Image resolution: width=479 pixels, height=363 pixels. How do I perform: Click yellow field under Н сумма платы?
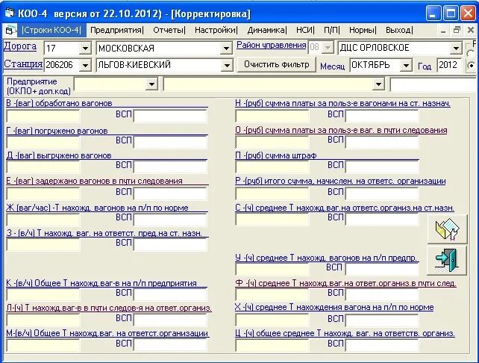pyautogui.click(x=272, y=116)
